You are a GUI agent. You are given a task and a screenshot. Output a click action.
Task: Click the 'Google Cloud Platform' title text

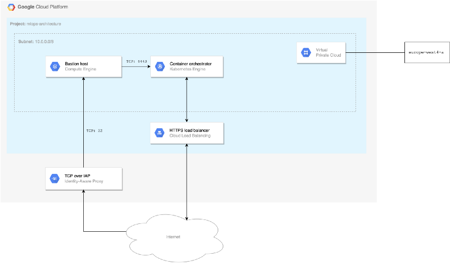point(43,7)
